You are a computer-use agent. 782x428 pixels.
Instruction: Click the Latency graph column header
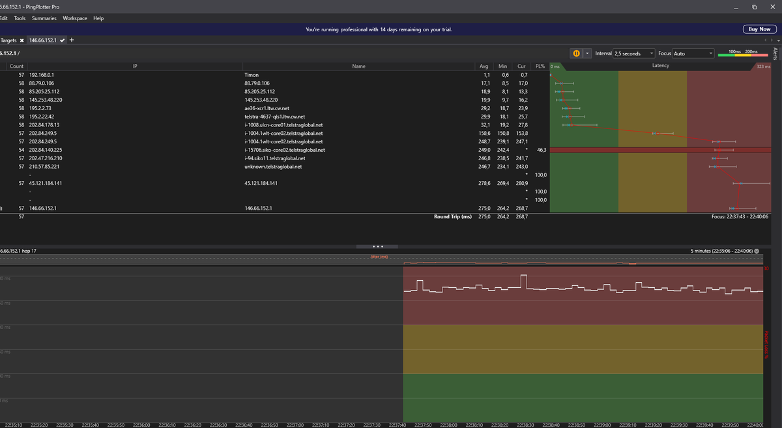click(x=661, y=66)
